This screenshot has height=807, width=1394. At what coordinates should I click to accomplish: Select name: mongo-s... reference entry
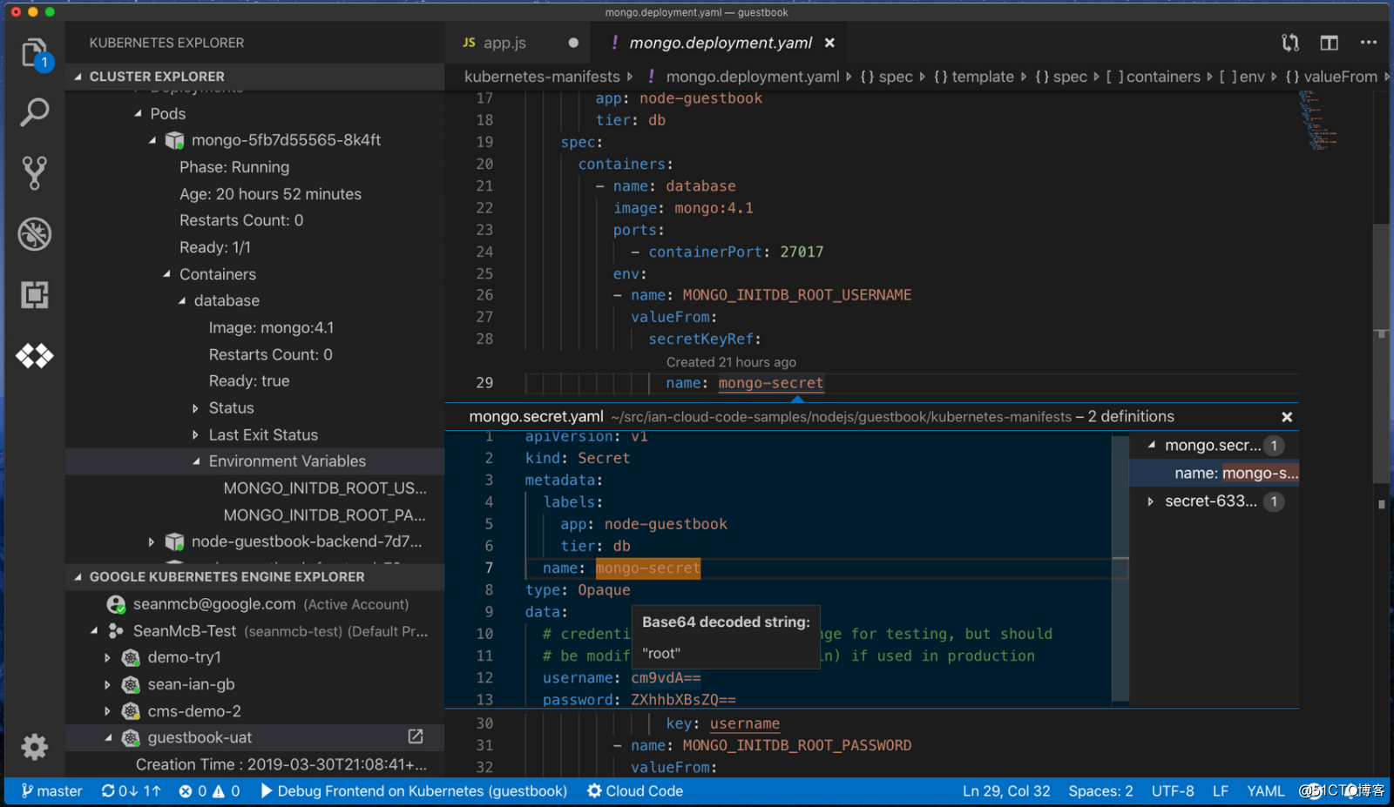[x=1214, y=473]
